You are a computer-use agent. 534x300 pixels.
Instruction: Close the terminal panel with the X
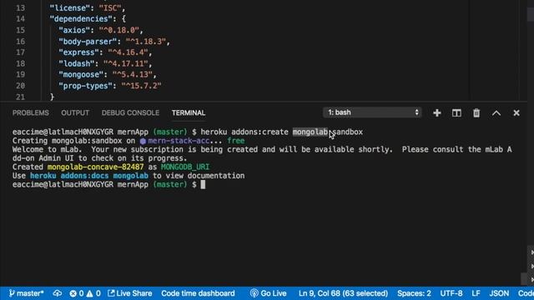(x=516, y=113)
